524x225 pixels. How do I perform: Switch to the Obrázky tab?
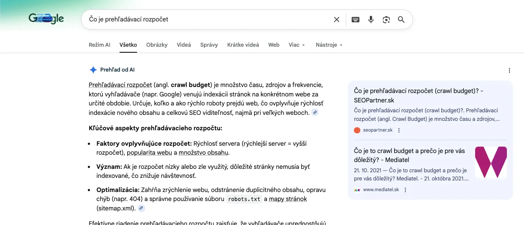[x=157, y=45]
